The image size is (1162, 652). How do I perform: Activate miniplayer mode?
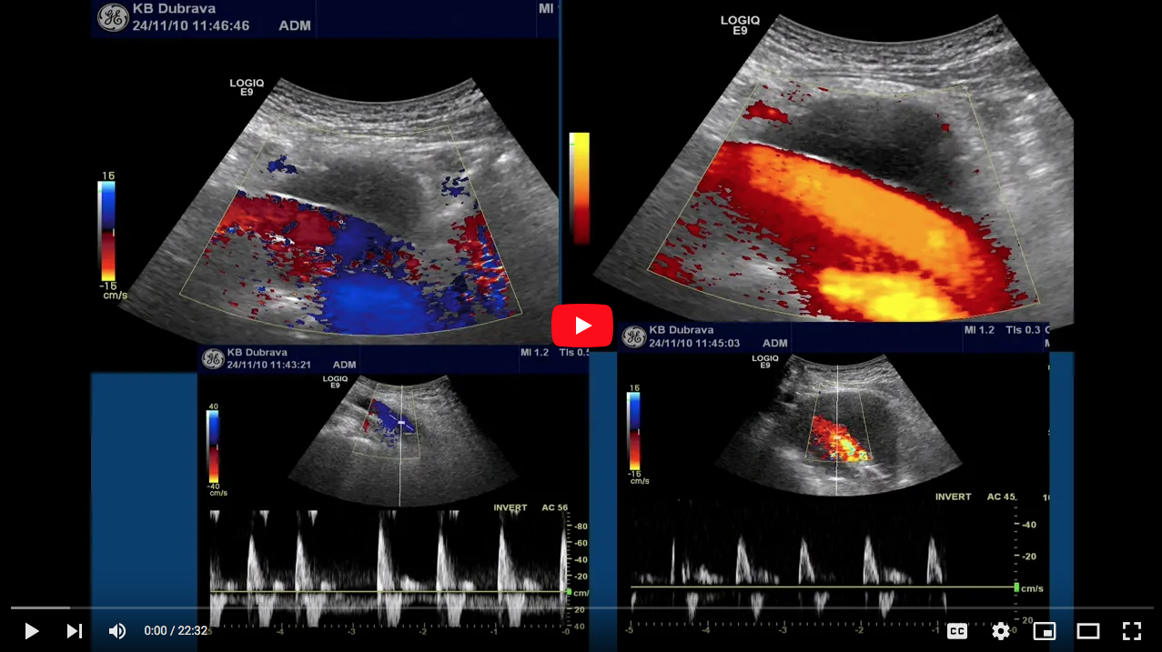coord(1044,630)
